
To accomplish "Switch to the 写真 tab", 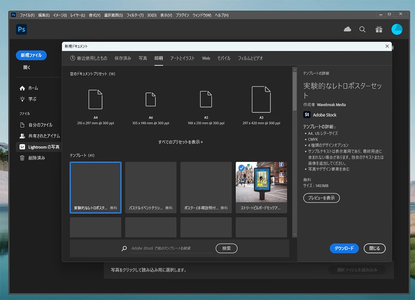I will click(143, 58).
